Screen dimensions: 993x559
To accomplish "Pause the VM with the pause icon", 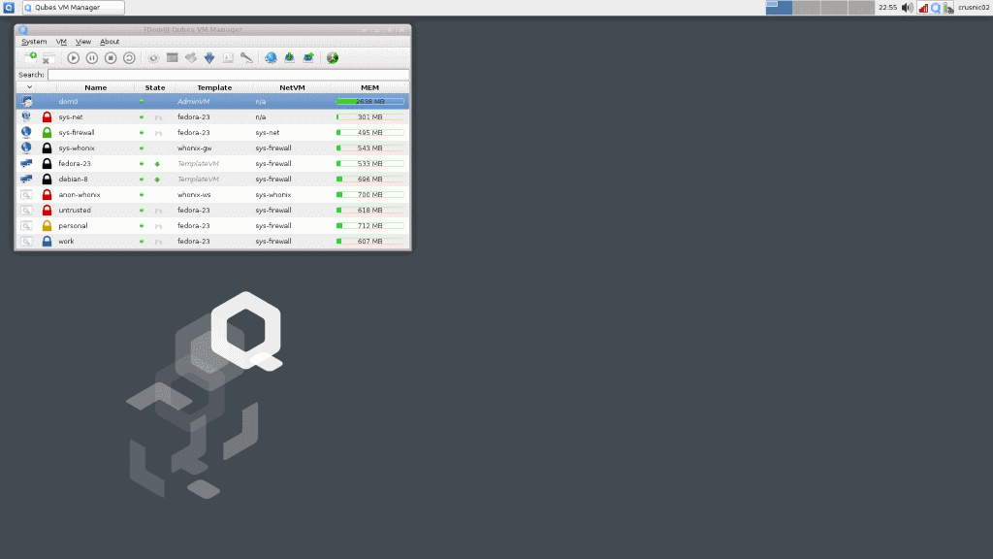I will point(92,57).
